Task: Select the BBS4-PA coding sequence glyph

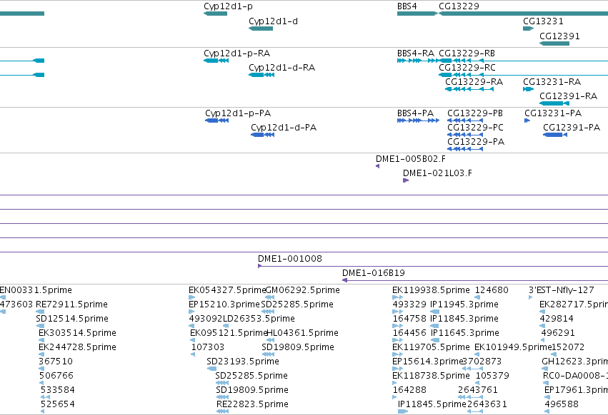Action: coord(418,121)
